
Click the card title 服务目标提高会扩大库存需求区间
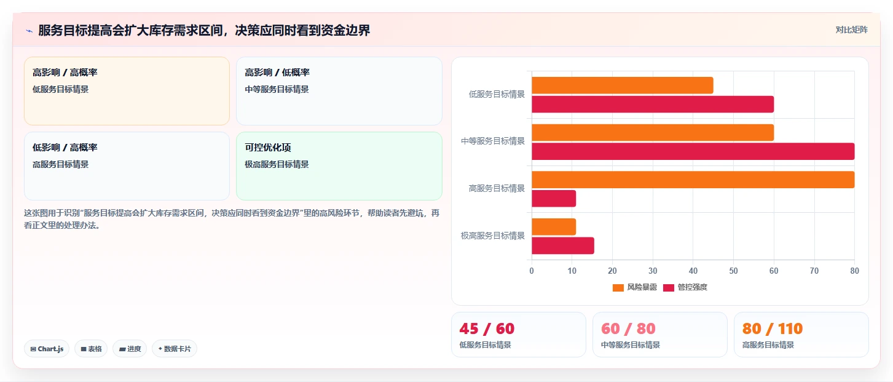(204, 30)
